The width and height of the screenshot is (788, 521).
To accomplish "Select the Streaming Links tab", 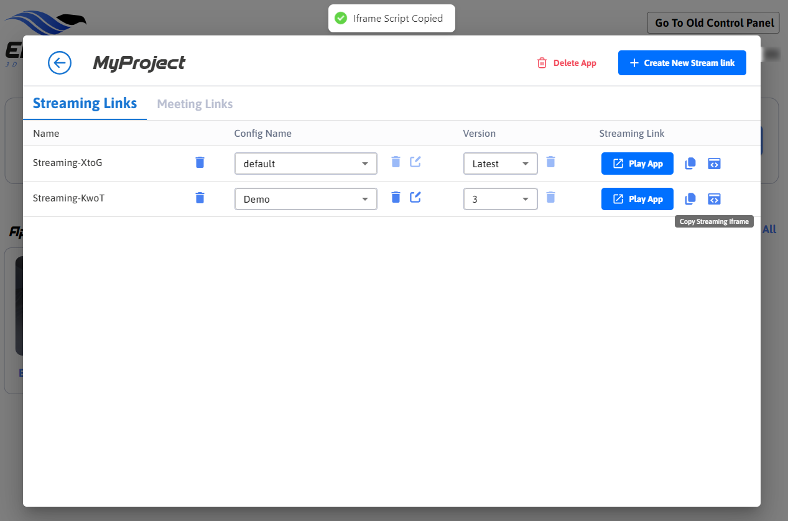I will coord(85,103).
